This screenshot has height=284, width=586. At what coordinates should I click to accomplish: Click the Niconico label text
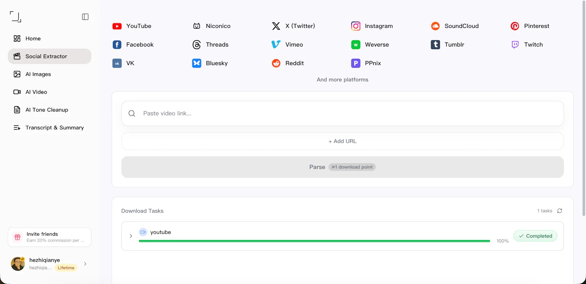click(218, 26)
